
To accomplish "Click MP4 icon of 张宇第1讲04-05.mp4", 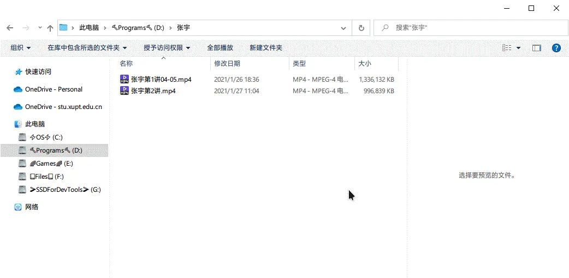I will click(x=125, y=80).
